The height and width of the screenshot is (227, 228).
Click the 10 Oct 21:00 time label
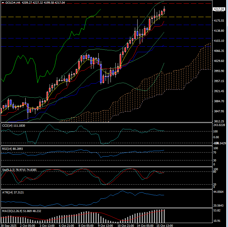click(x=125, y=225)
